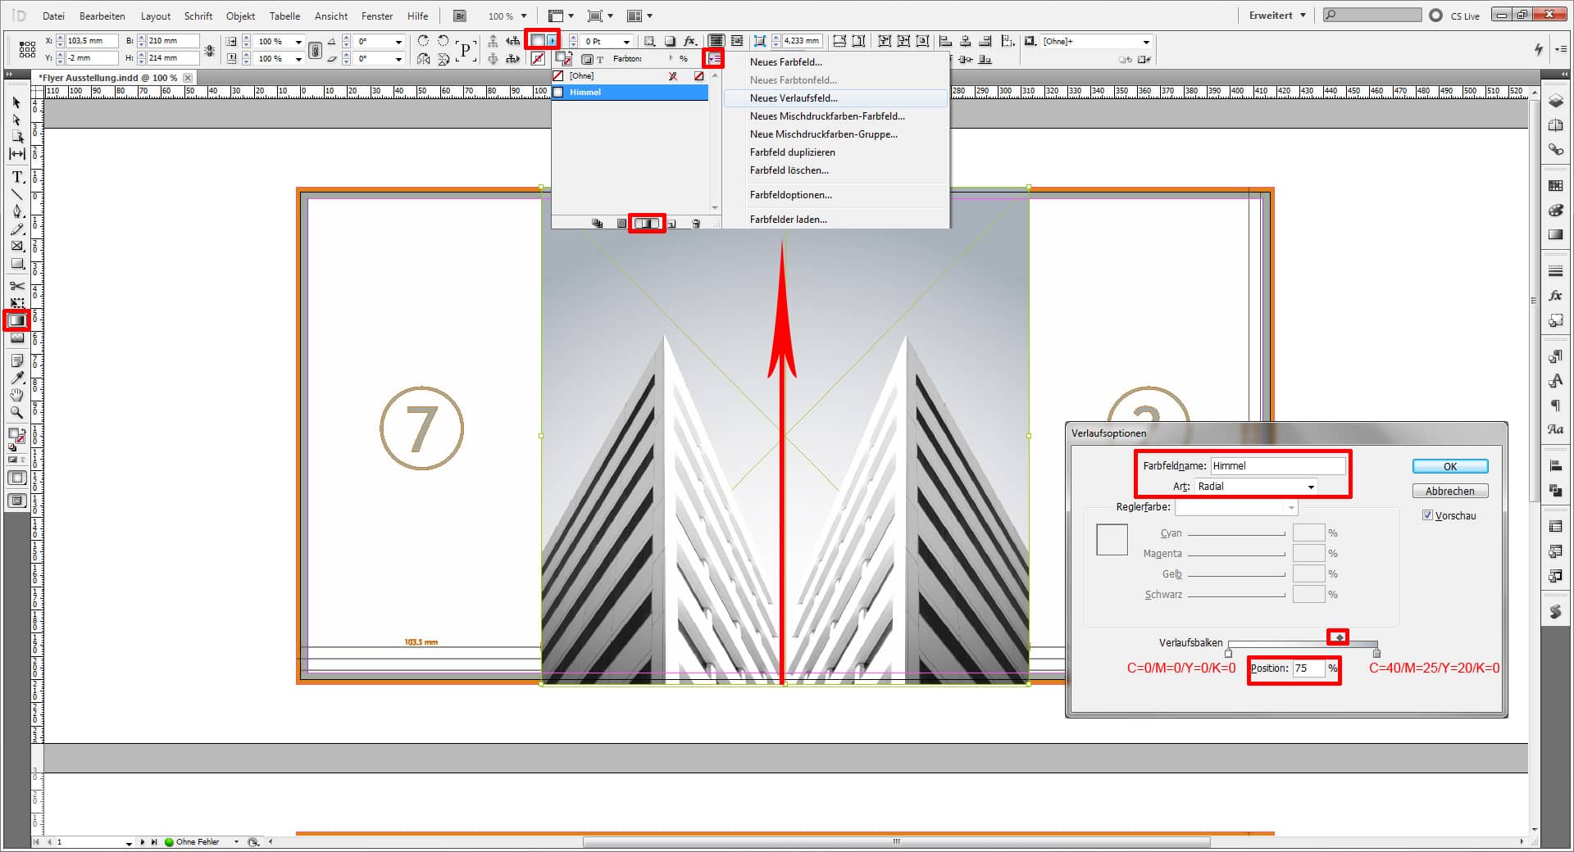The image size is (1574, 852).
Task: Open the Ansicht menu
Action: [x=330, y=16]
